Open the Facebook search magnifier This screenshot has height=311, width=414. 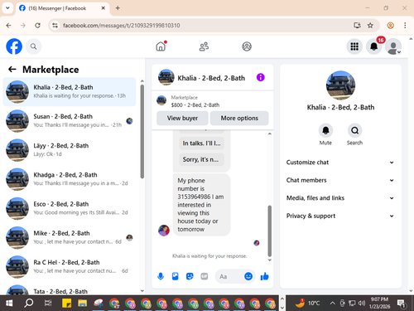(34, 46)
